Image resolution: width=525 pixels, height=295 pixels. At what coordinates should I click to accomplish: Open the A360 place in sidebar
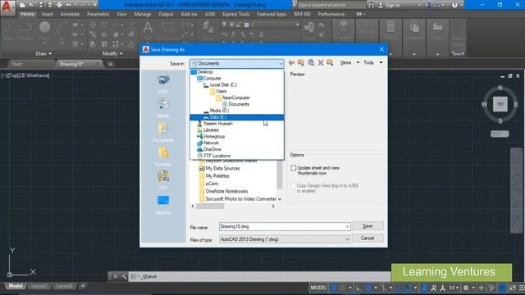click(x=163, y=84)
